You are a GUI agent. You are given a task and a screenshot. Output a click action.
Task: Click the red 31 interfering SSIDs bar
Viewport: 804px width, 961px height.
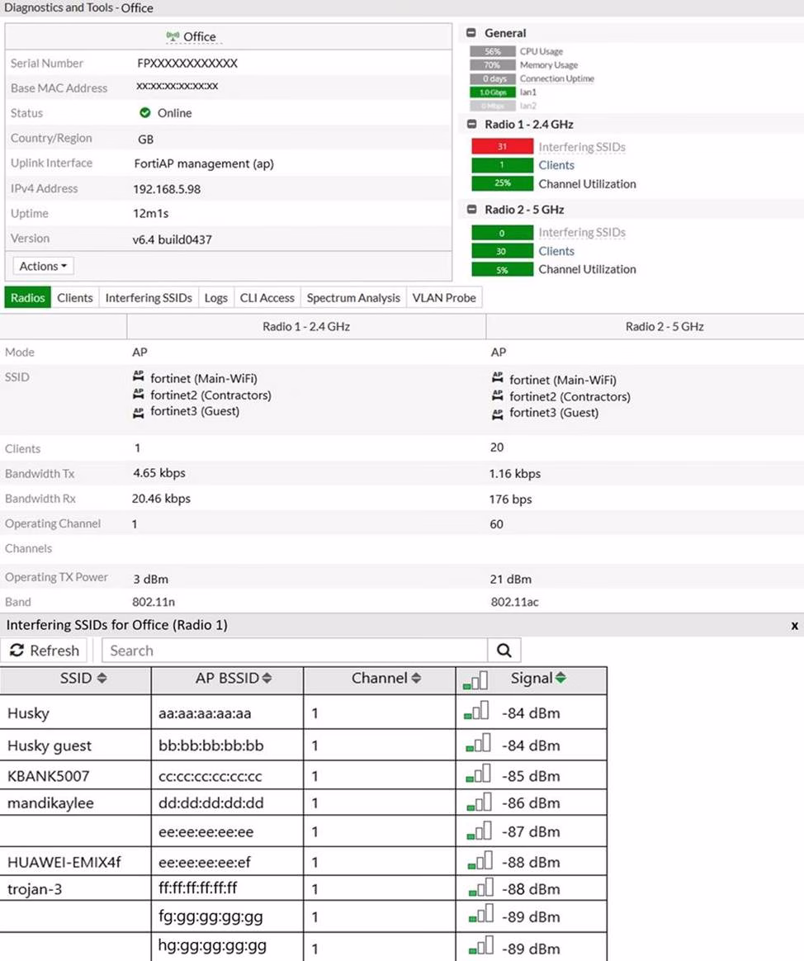click(x=502, y=147)
